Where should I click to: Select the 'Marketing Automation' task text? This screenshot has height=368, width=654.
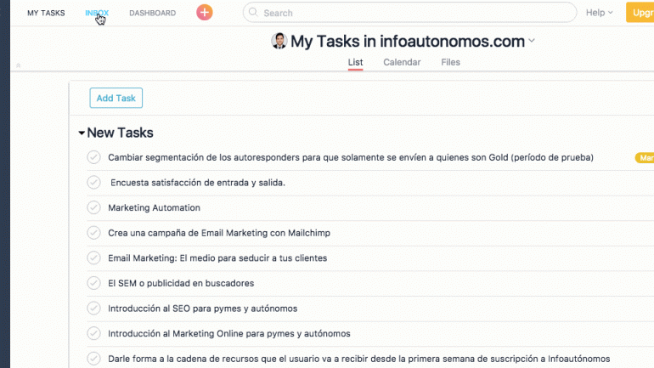click(x=154, y=207)
